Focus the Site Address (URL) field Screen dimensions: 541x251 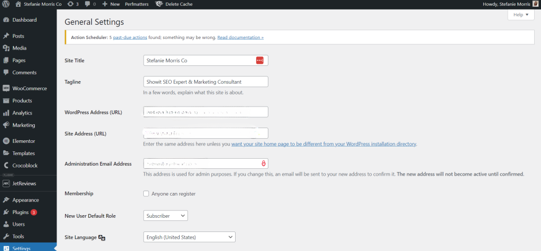pyautogui.click(x=206, y=133)
